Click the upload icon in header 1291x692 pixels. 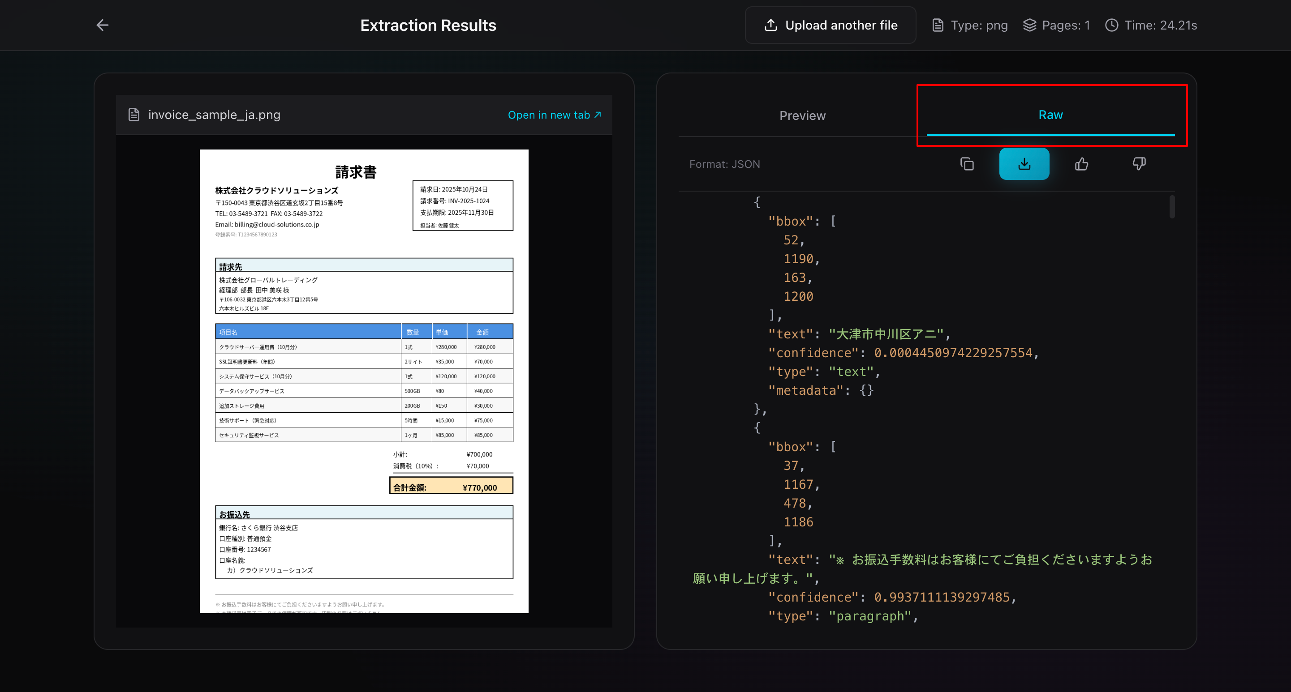point(771,25)
